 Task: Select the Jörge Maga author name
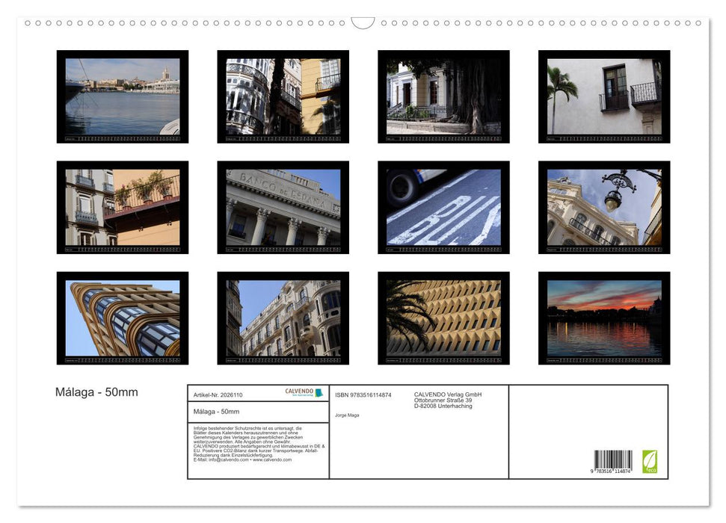click(x=348, y=415)
